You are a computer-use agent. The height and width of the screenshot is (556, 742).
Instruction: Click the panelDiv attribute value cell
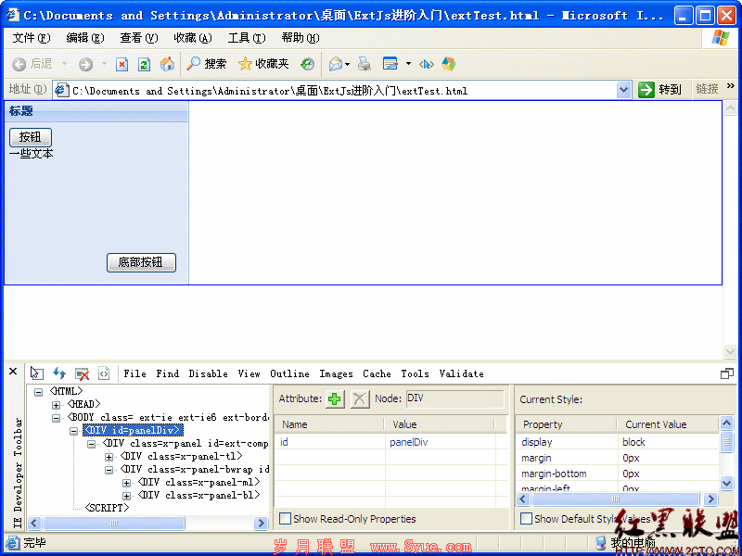point(440,442)
